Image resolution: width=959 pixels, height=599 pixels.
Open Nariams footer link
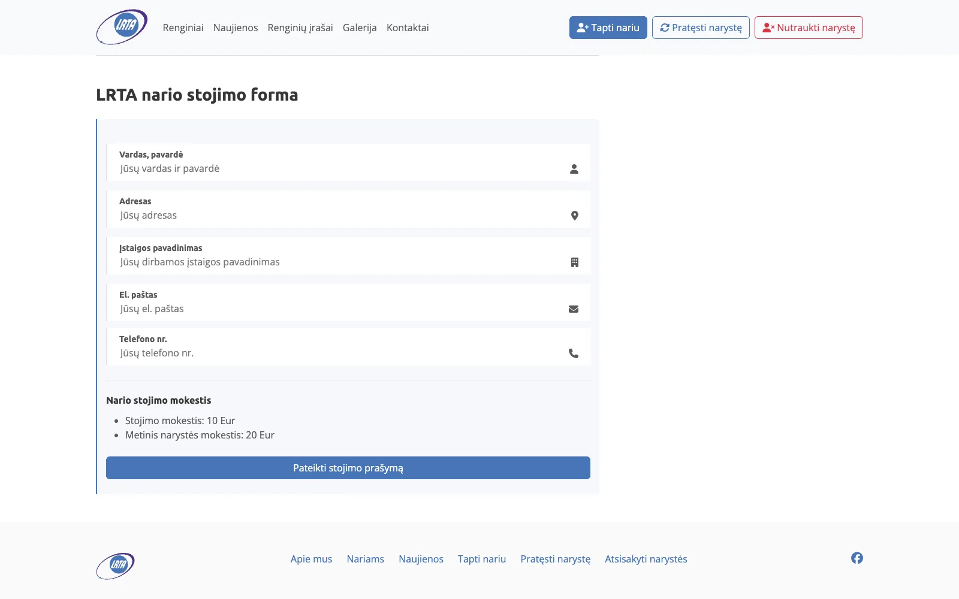[x=366, y=559]
